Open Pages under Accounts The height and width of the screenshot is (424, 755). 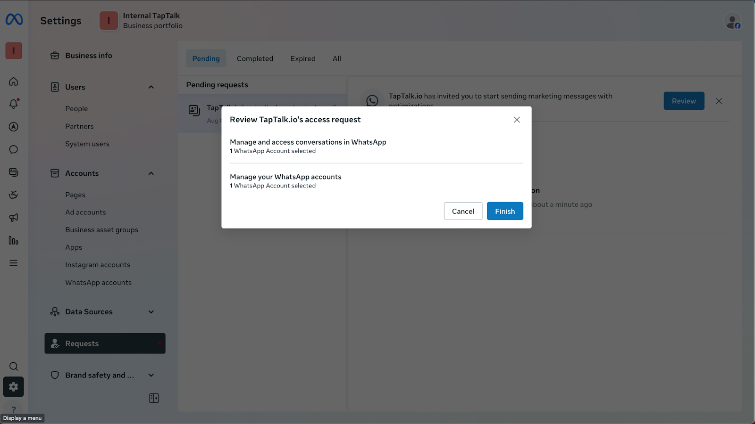[x=75, y=195]
